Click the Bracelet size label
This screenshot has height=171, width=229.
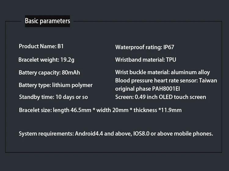[35, 110]
